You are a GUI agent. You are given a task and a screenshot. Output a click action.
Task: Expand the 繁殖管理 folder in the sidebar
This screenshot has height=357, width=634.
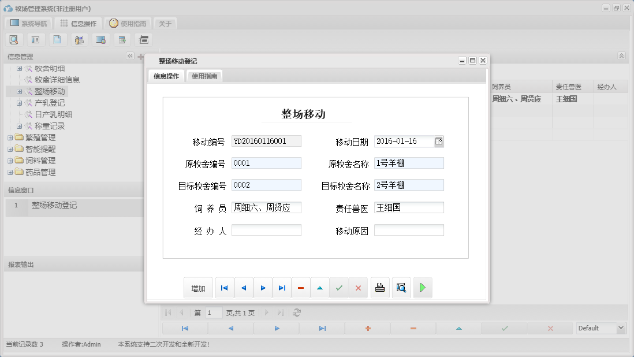(x=10, y=137)
